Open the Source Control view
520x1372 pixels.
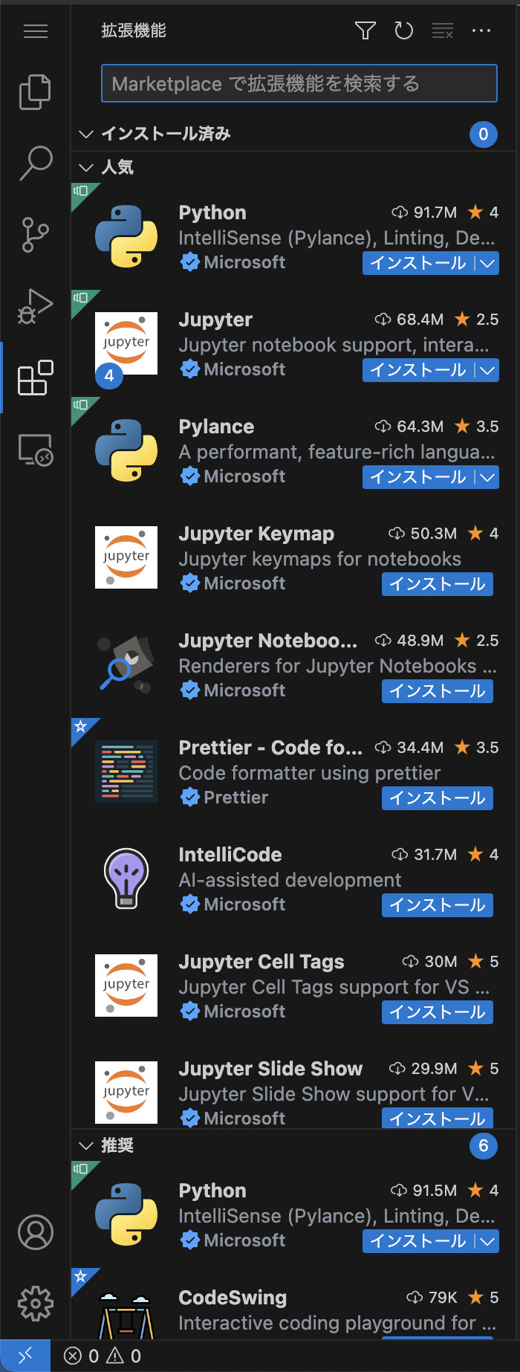pyautogui.click(x=35, y=234)
